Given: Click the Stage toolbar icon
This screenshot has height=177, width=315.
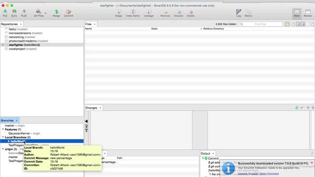Looking at the screenshot, I should (119, 13).
